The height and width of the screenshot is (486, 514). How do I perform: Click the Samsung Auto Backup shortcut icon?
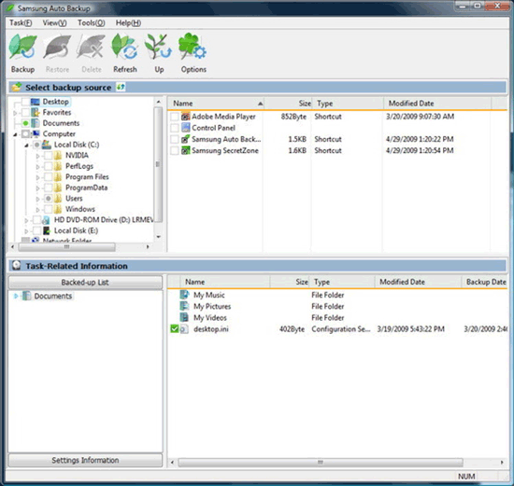(186, 139)
